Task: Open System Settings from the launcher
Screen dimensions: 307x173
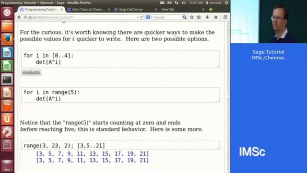Action: [7, 132]
